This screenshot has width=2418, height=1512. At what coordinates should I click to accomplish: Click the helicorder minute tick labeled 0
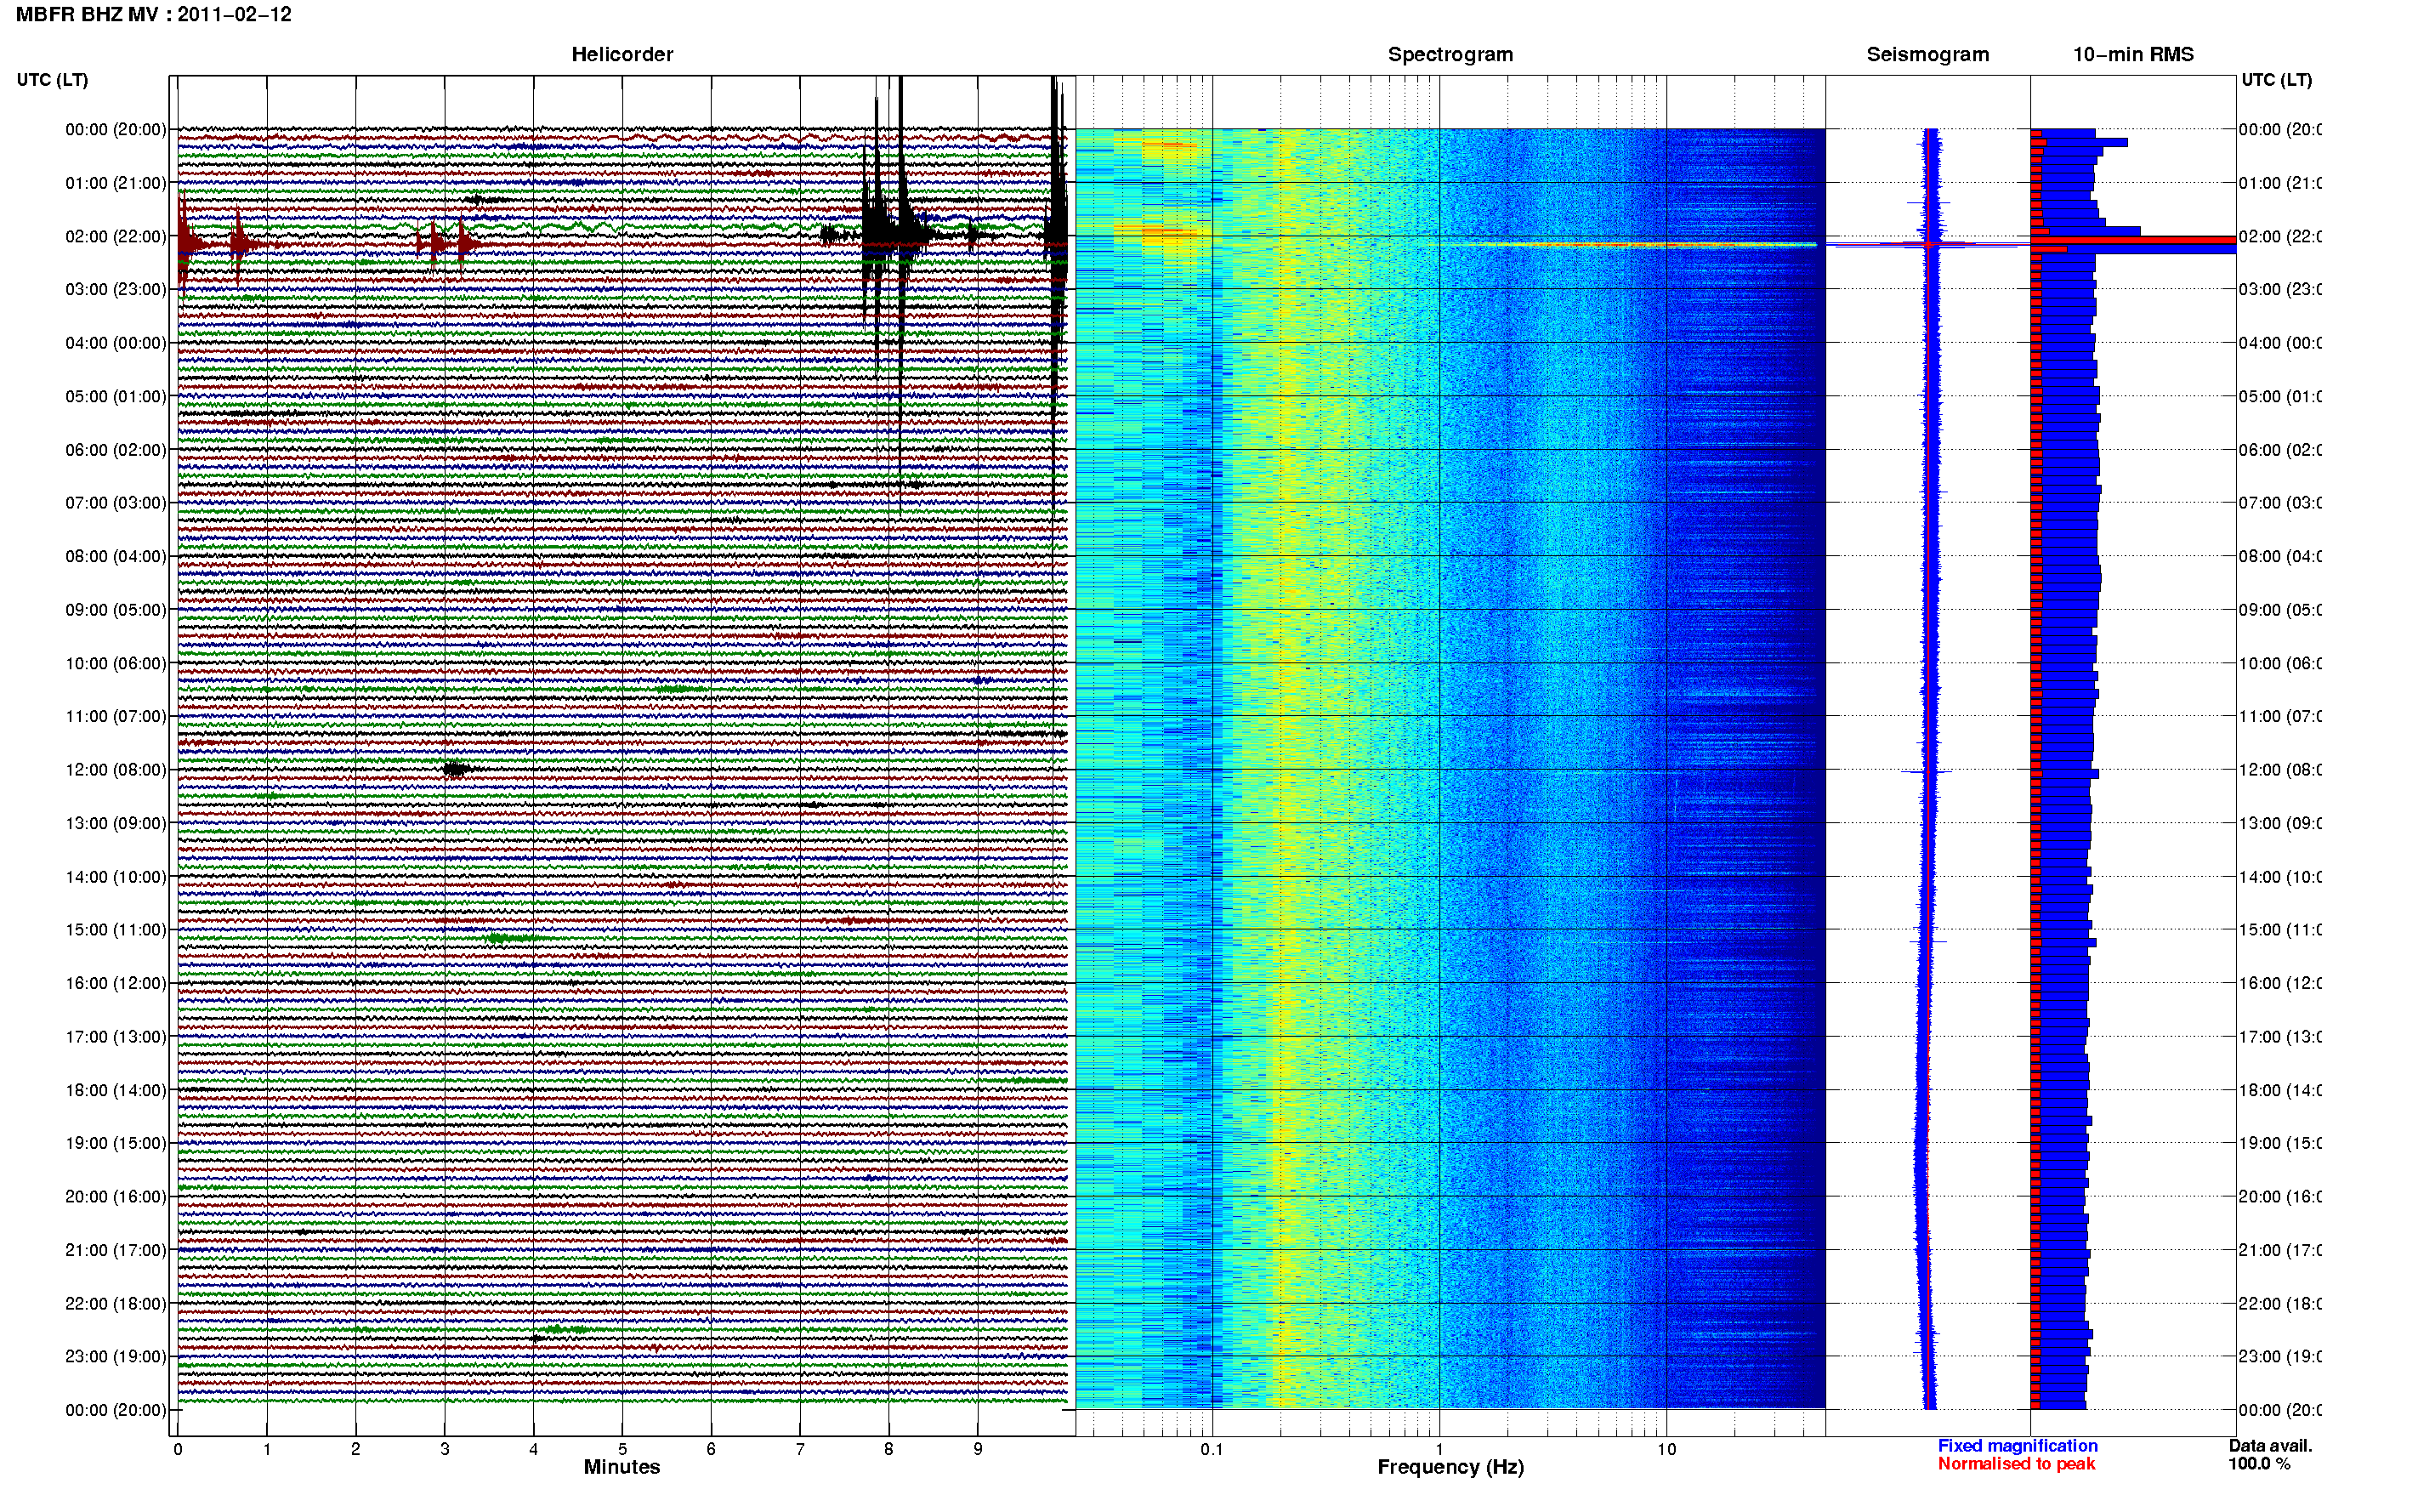pos(178,1449)
